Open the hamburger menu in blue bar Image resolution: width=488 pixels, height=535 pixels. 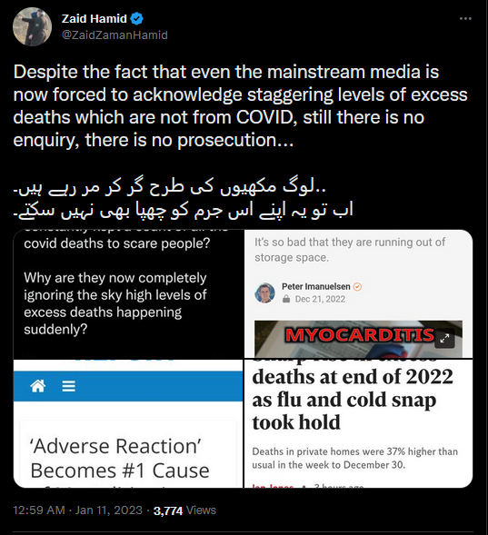tap(68, 386)
